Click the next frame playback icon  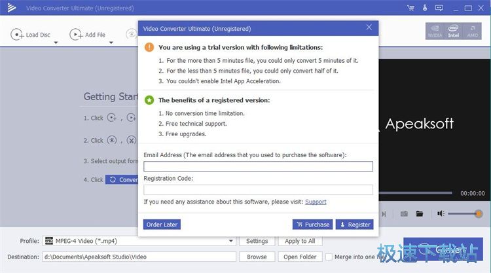pos(384,214)
